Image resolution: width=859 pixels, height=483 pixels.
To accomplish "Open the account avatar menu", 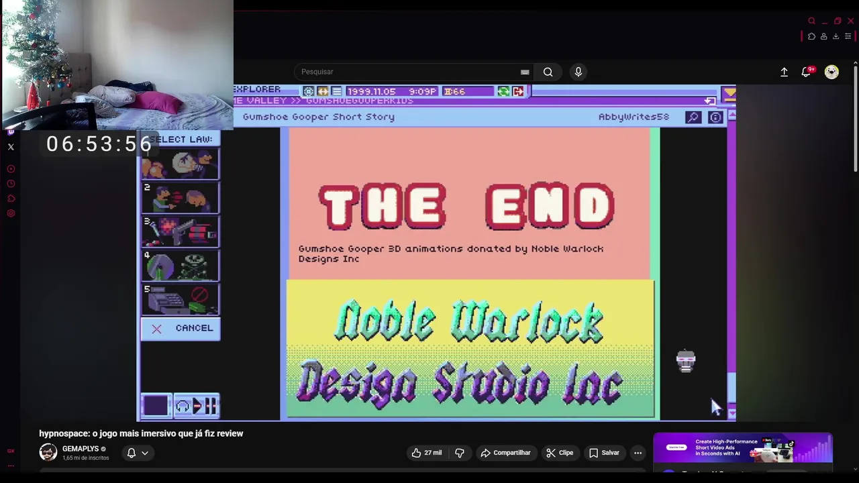I will tap(831, 72).
